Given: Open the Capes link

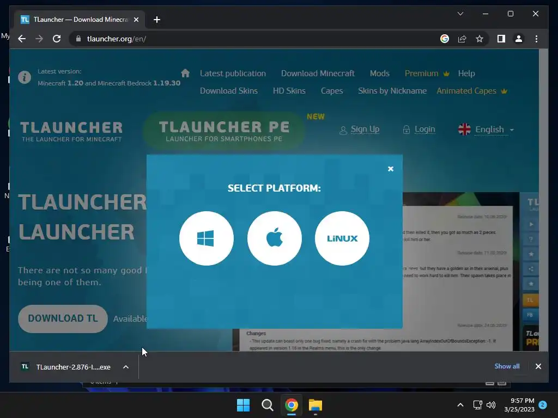Looking at the screenshot, I should coord(332,91).
